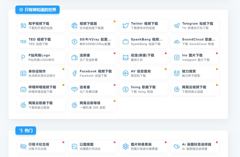The image size is (240, 157).
Task: Click the Zhihu 知 icon
Action: [x=23, y=26]
